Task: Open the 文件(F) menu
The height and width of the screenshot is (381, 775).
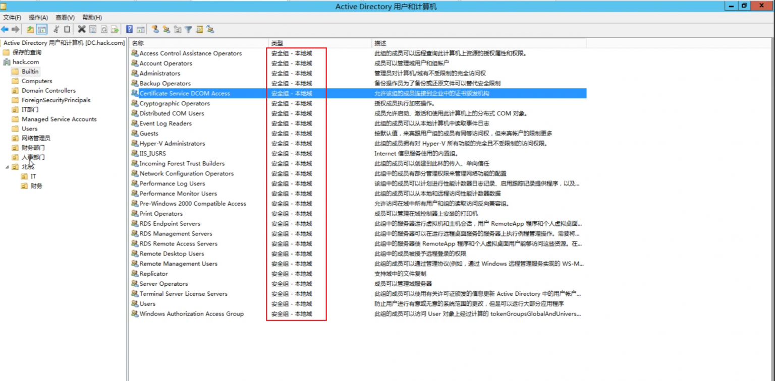Action: tap(12, 18)
